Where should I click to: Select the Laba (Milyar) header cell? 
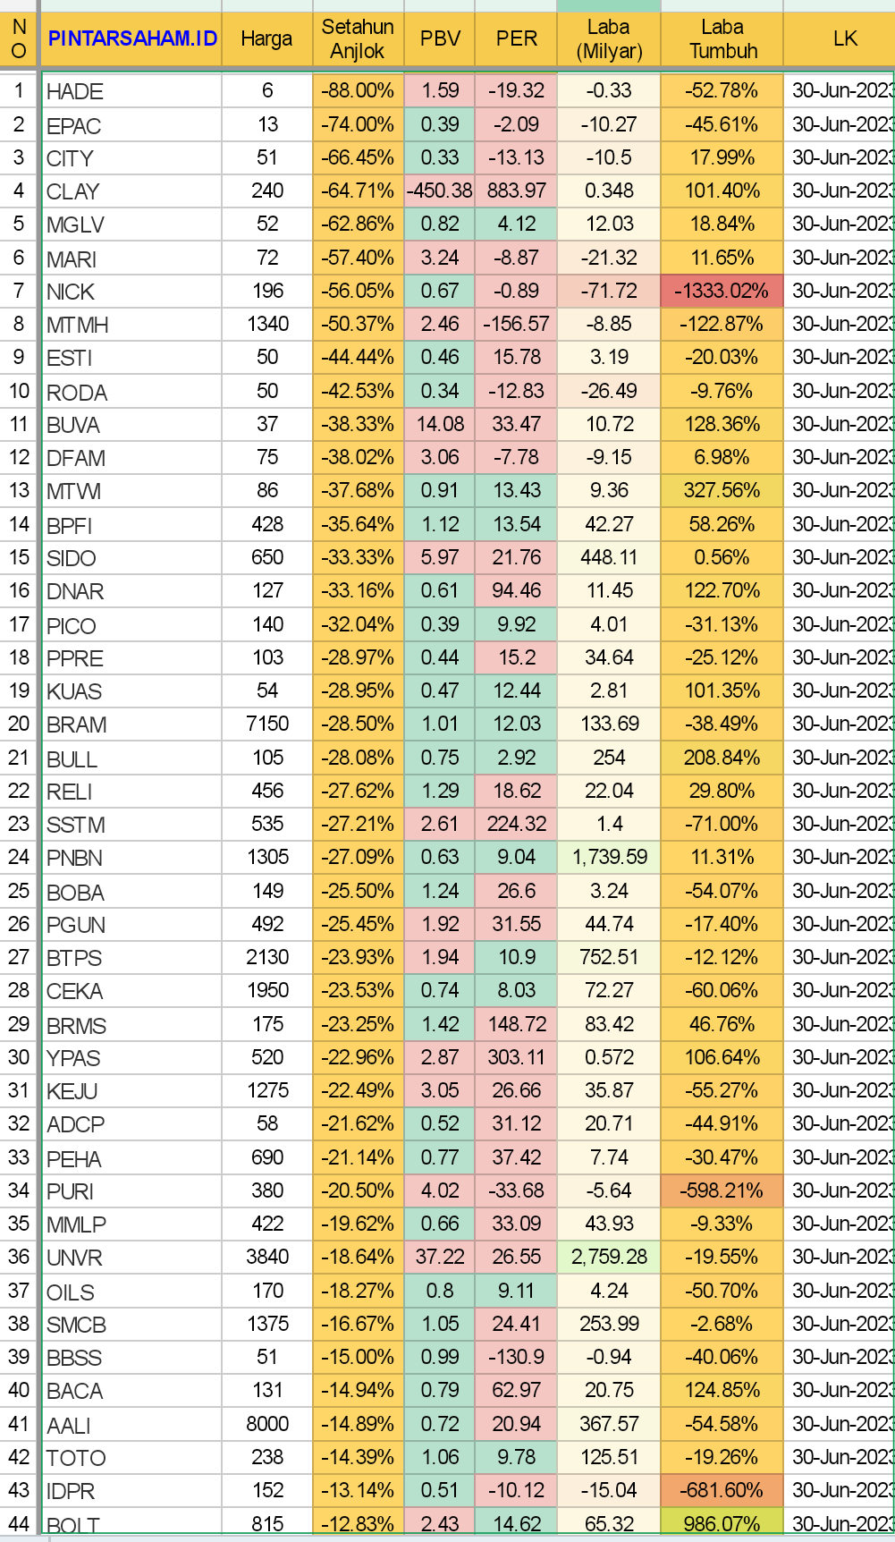[x=609, y=38]
